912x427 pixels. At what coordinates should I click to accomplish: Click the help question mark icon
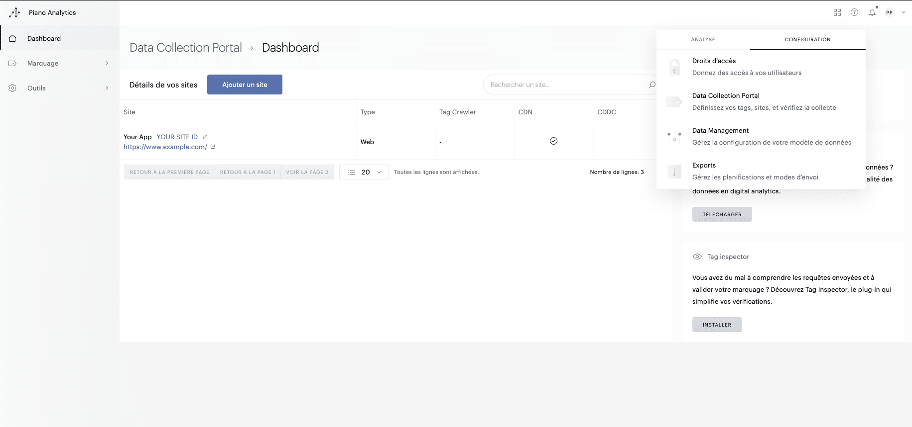click(x=854, y=12)
